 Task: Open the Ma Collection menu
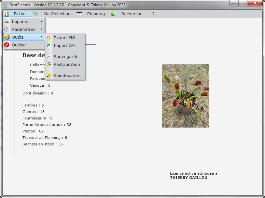(57, 14)
